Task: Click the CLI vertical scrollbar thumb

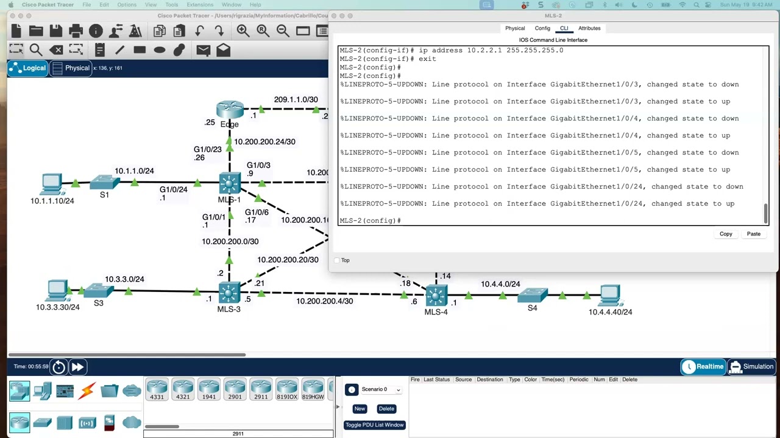Action: point(766,214)
